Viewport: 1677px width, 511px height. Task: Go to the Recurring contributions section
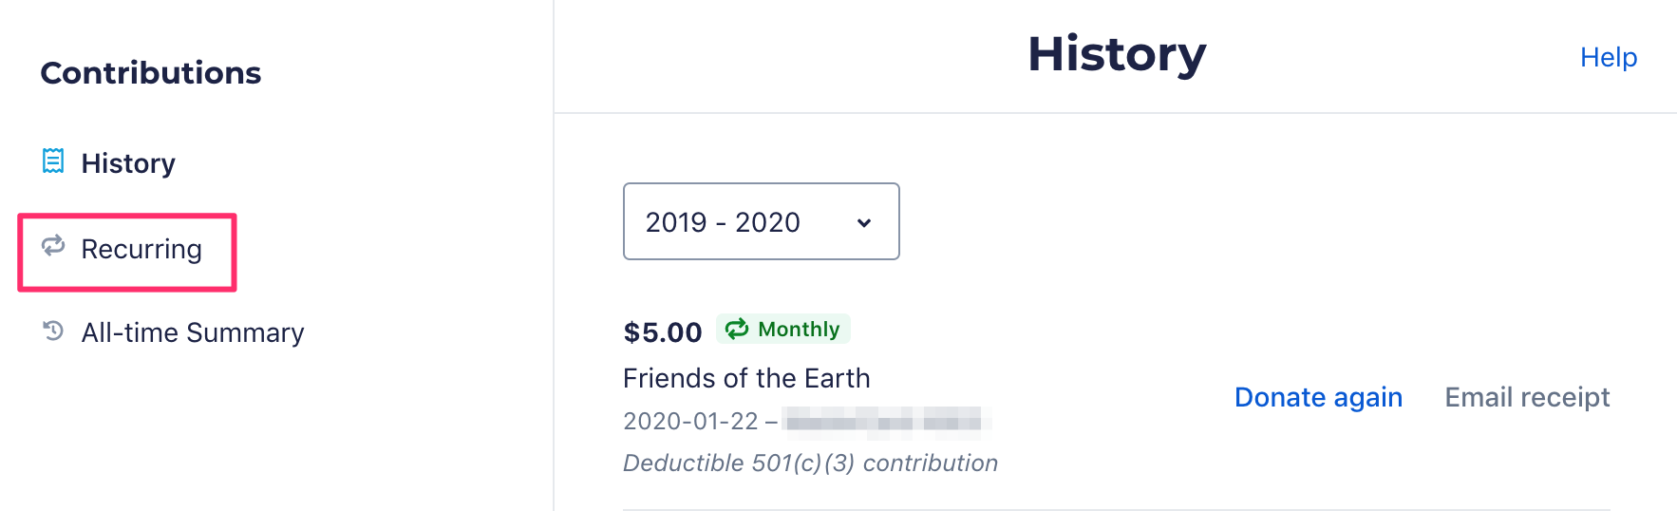pos(141,249)
